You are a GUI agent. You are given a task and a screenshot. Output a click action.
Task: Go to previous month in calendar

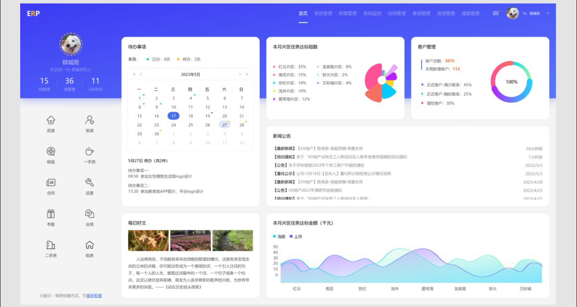(x=141, y=74)
